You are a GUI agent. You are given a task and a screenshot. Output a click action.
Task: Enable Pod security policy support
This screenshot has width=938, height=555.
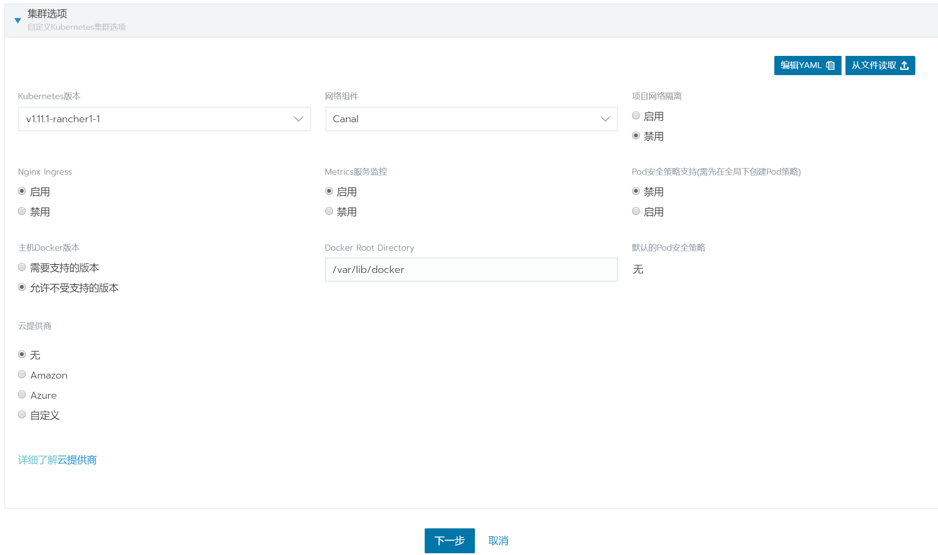coord(636,211)
